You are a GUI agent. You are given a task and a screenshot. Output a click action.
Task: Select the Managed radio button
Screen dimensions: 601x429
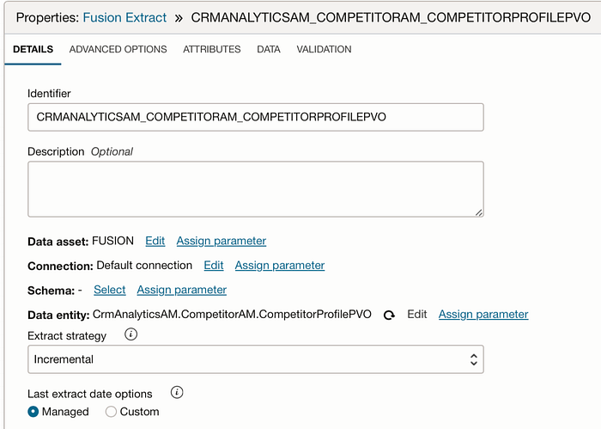click(33, 412)
